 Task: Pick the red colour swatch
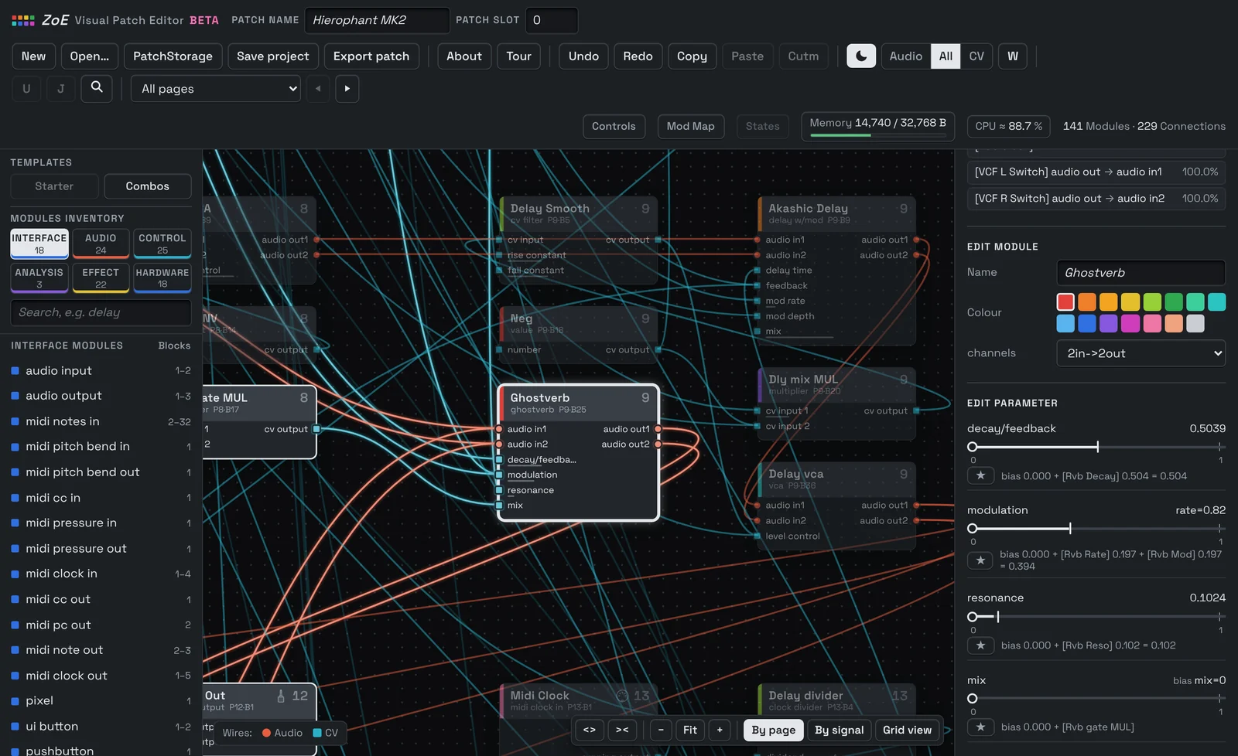[1065, 301]
